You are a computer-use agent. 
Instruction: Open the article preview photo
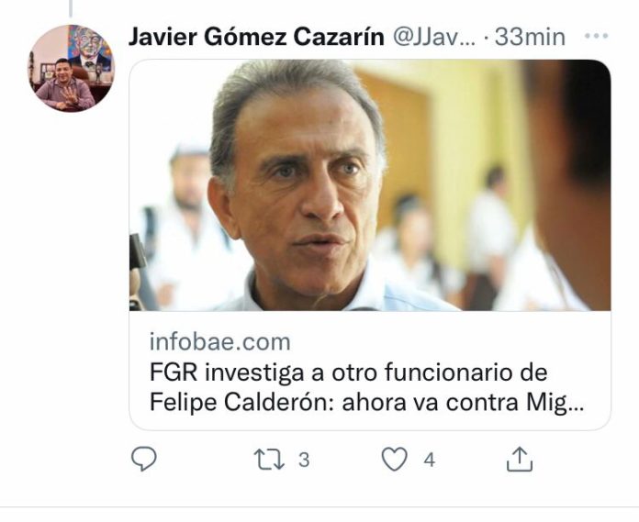tap(370, 185)
